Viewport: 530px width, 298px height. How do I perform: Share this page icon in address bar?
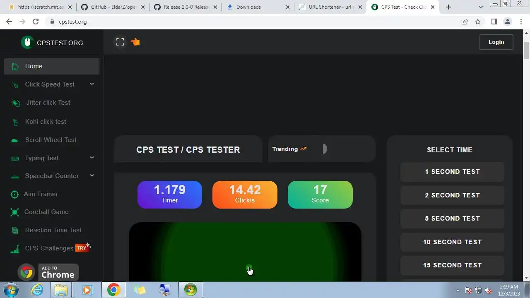[x=465, y=22]
